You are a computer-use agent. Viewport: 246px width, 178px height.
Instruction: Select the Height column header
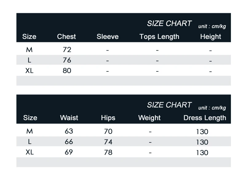click(x=211, y=37)
